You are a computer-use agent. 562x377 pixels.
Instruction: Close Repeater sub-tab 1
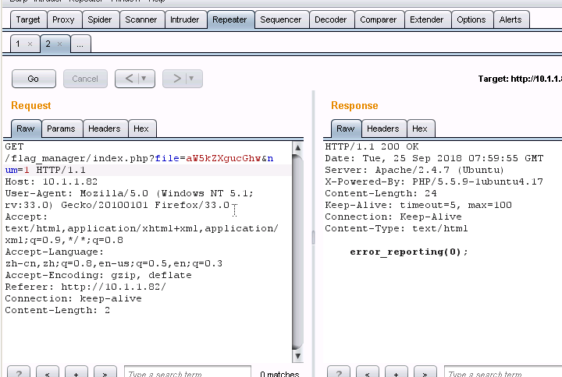pyautogui.click(x=30, y=44)
